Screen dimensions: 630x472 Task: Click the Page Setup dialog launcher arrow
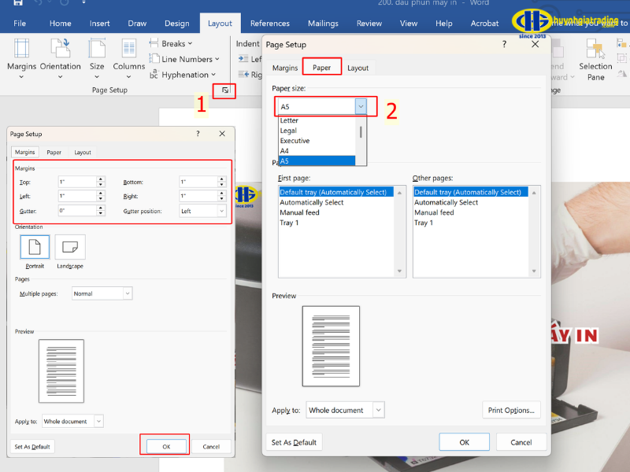tap(225, 90)
